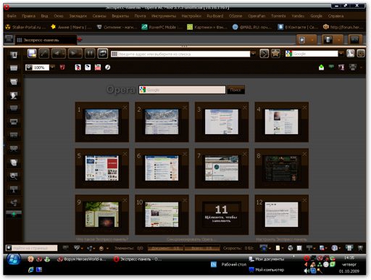
Task: Open the Настройки menu
Action: point(191,16)
